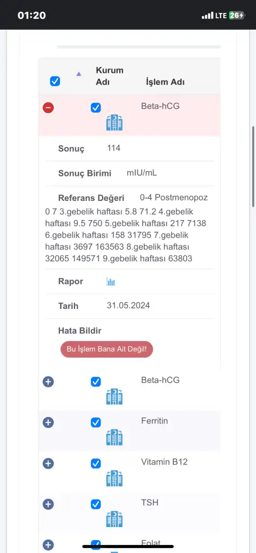
Task: Click the Kurum Adı column header
Action: tap(110, 76)
